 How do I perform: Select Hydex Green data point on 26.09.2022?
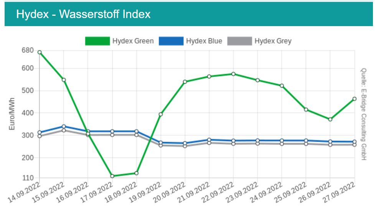[330, 119]
